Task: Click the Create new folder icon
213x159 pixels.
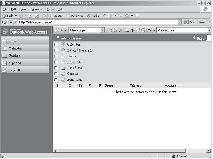Action: pos(127,30)
